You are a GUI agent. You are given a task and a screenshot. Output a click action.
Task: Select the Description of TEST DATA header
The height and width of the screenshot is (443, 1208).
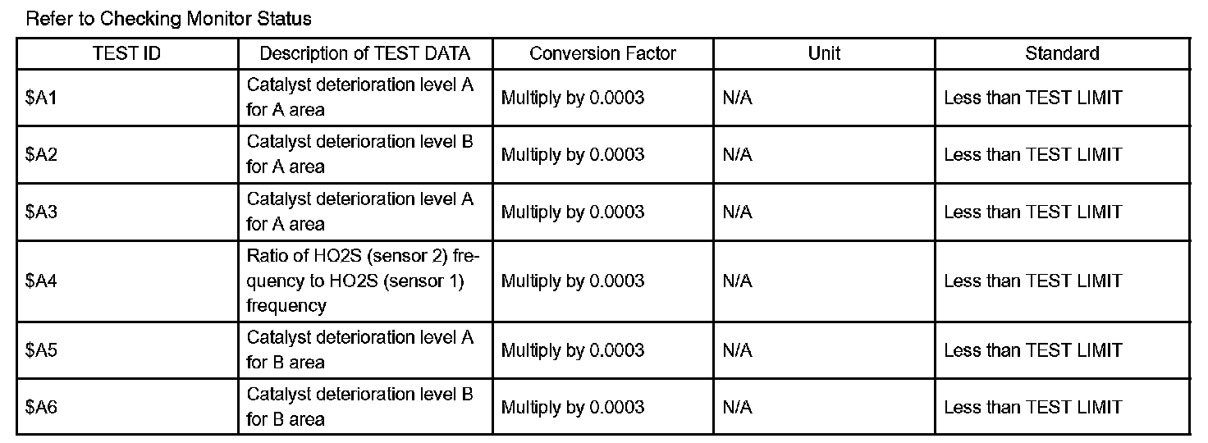(x=365, y=54)
